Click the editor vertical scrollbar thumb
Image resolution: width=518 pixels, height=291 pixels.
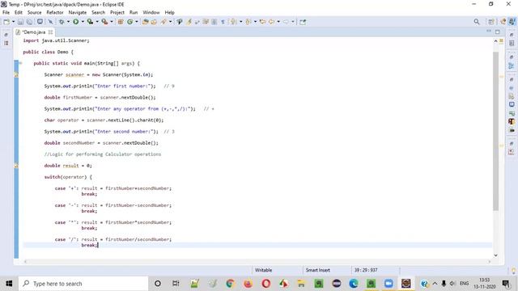point(495,131)
